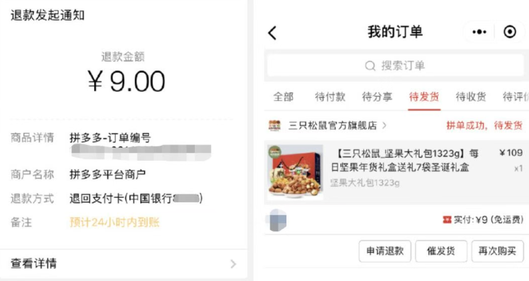Screen dimensions: 529x281
Task: Tap the mini-program close target icon
Action: [510, 32]
